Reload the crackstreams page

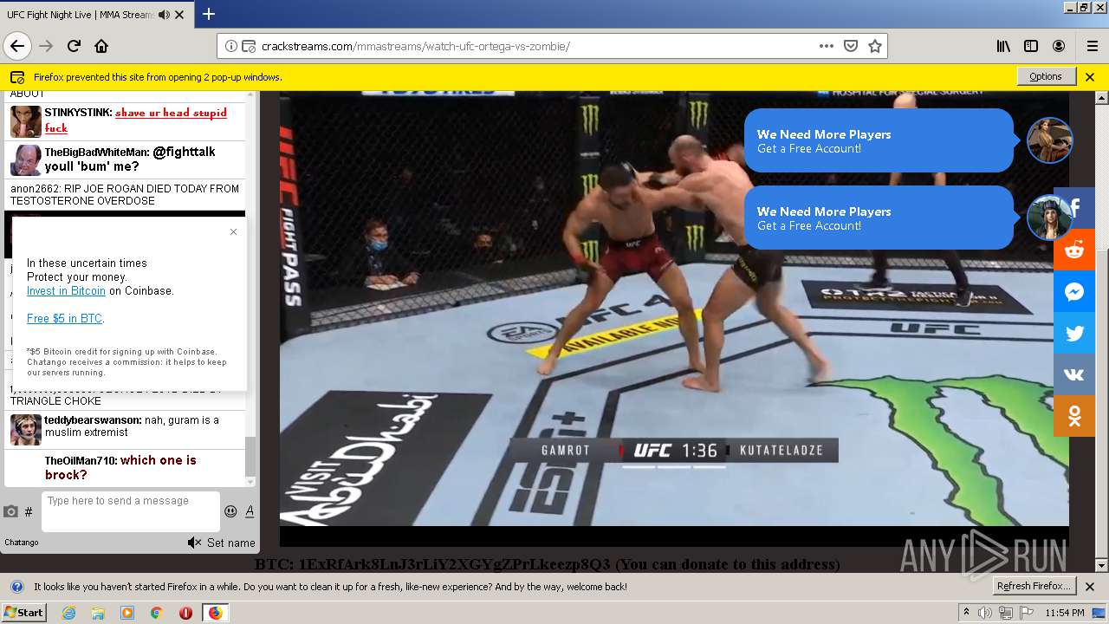point(74,46)
